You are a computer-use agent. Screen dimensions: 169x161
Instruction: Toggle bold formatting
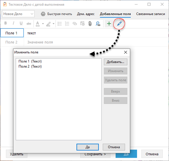coord(5,23)
